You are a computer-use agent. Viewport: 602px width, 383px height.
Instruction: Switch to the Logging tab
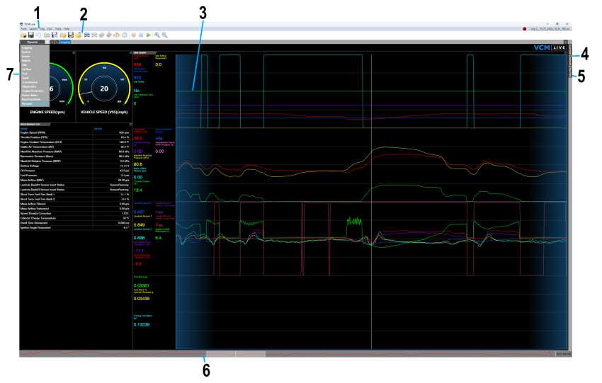65,42
